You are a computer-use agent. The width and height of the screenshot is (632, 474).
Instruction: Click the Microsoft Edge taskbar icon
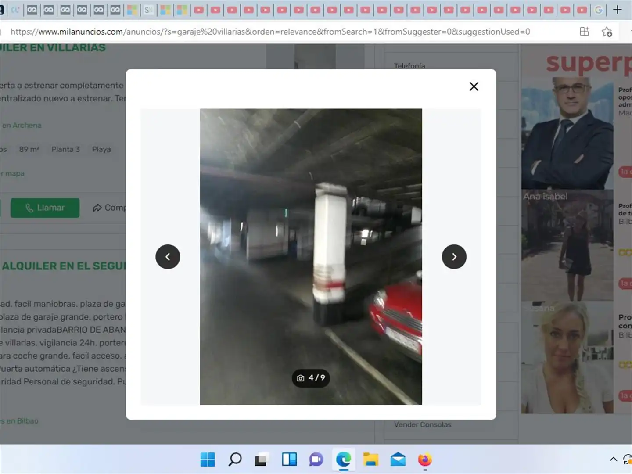[344, 460]
